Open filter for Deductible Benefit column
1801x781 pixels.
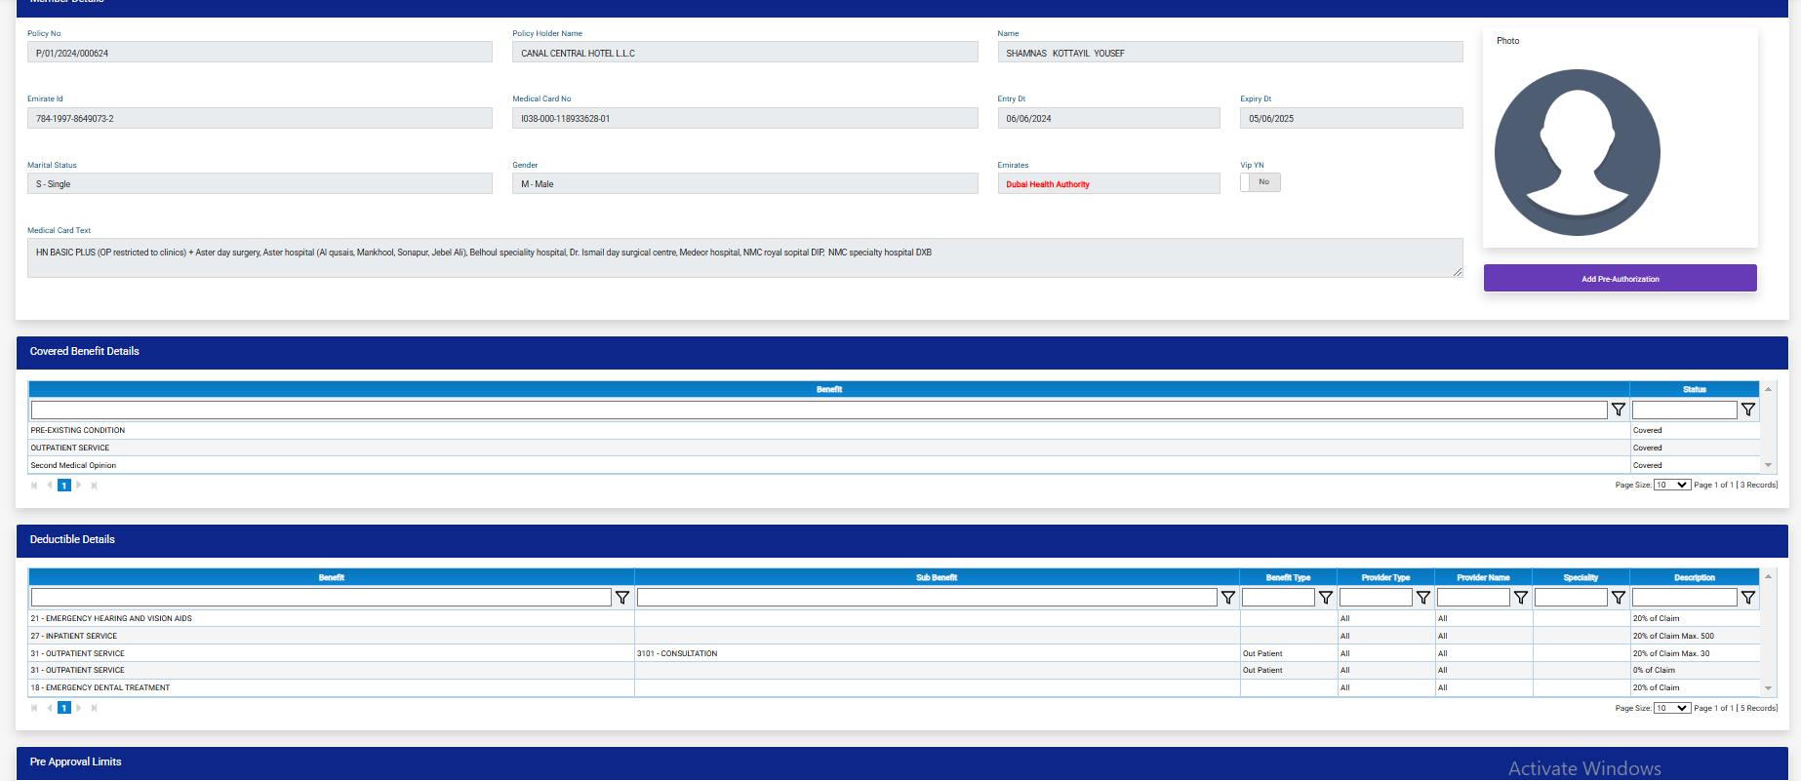(622, 598)
